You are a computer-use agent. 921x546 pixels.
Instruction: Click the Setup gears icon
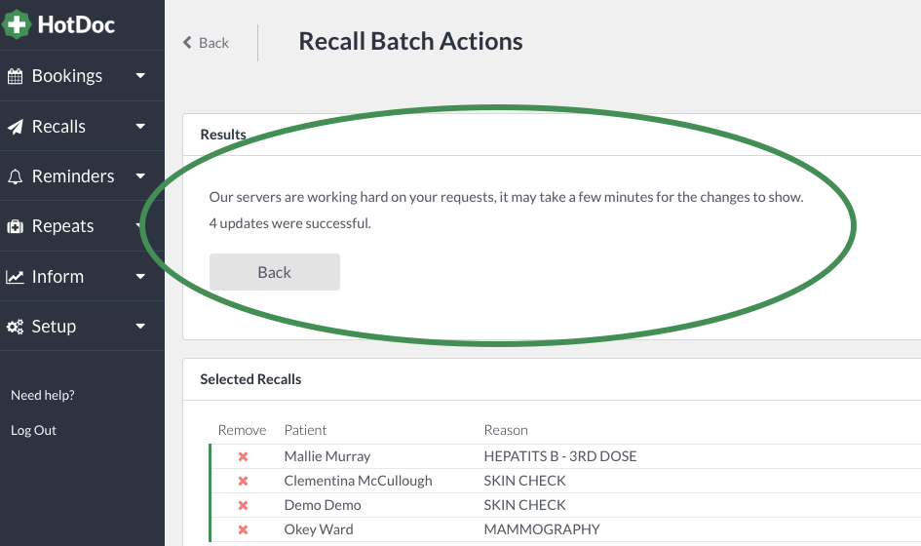click(16, 327)
